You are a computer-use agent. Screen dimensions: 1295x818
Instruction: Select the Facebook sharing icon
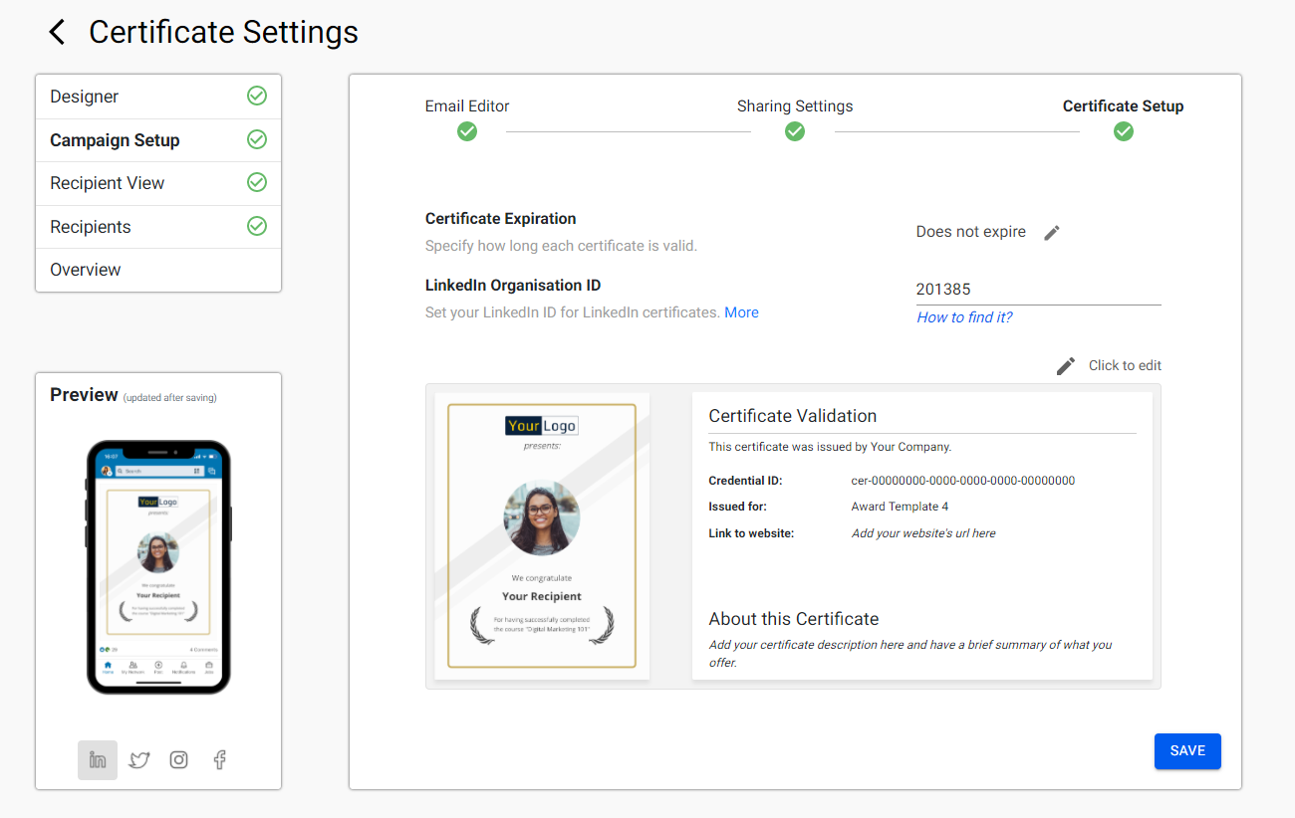pyautogui.click(x=219, y=759)
